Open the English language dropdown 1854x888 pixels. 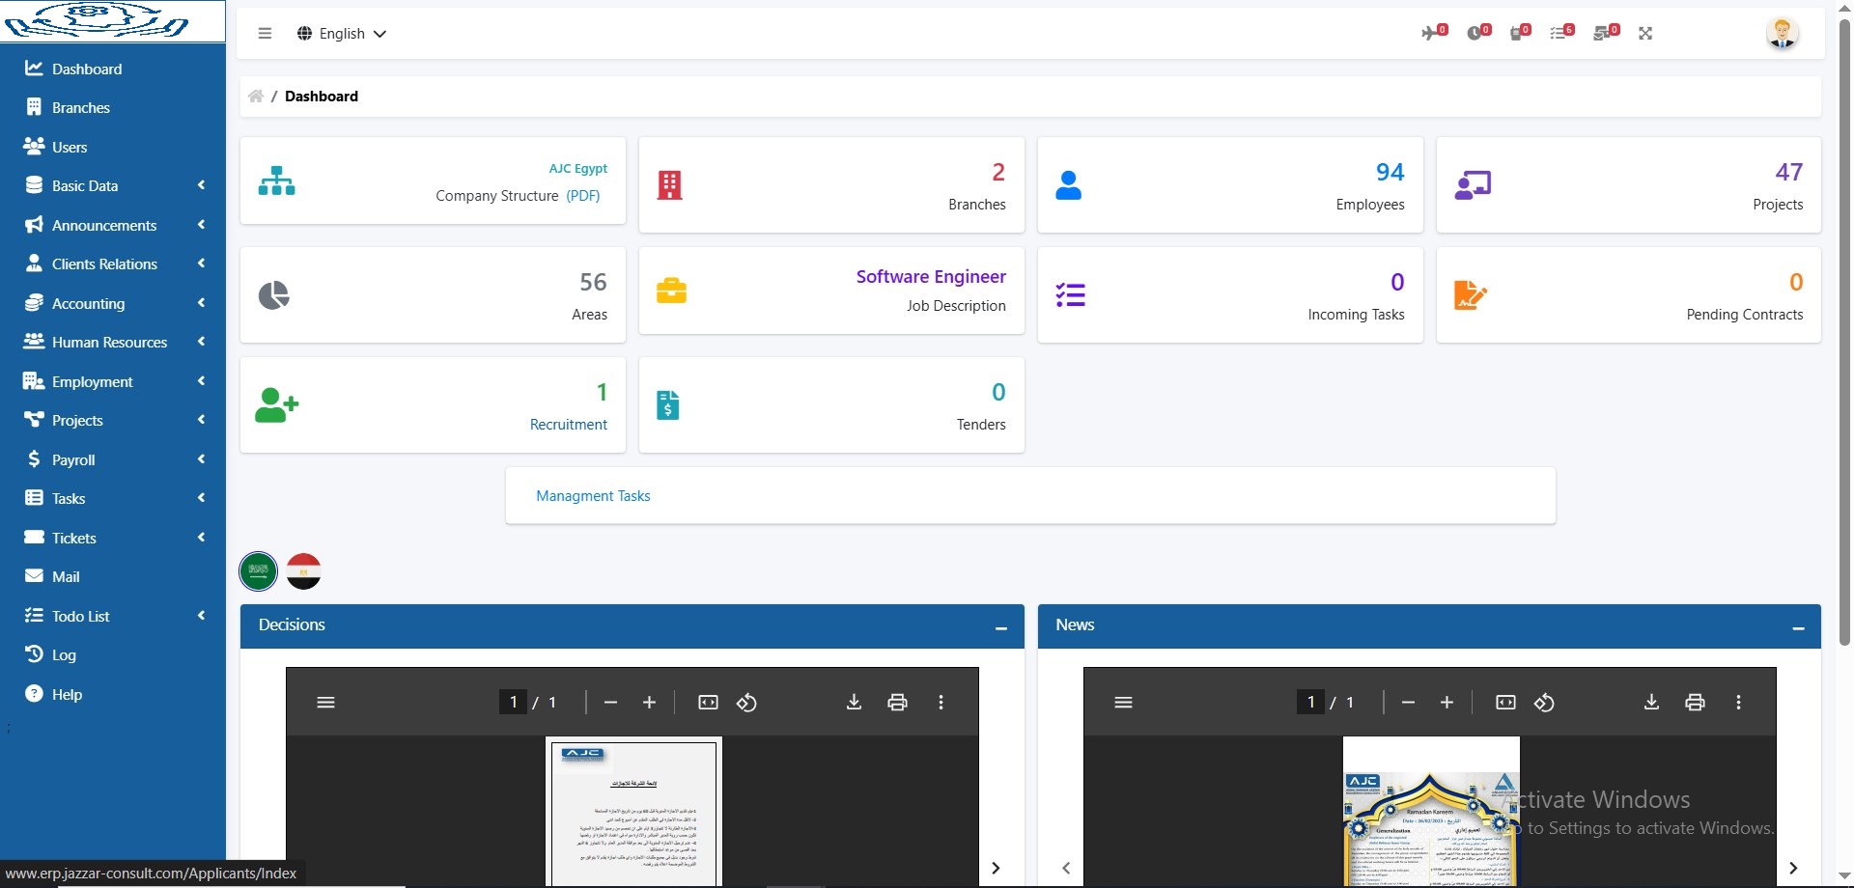[x=342, y=34]
